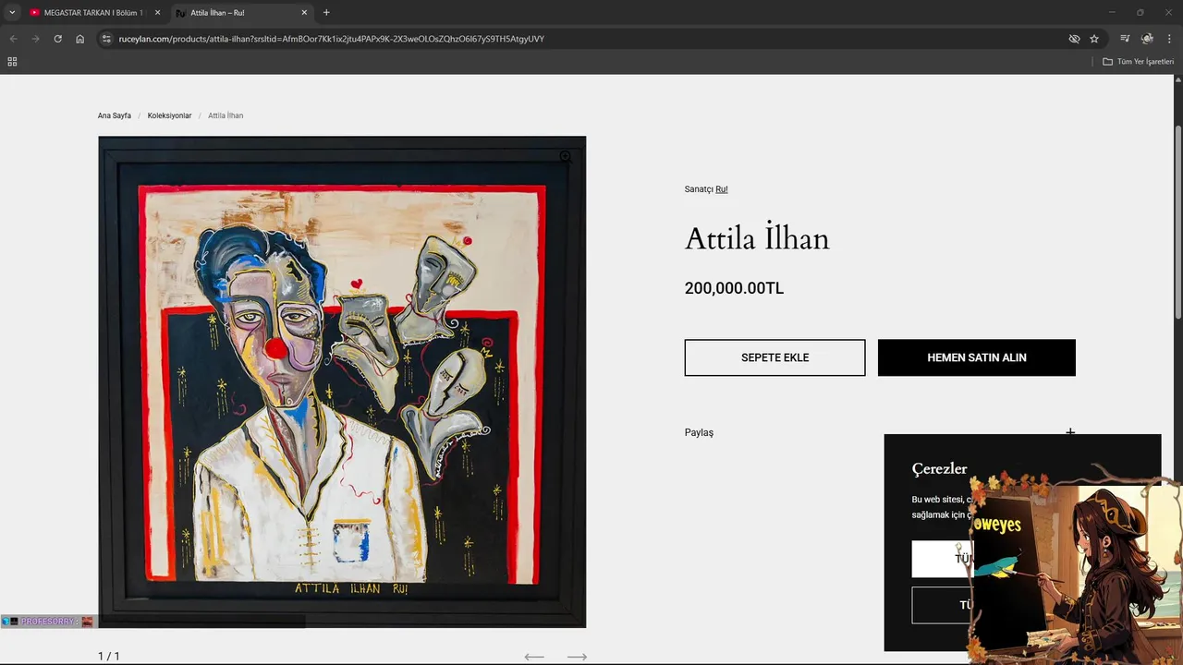This screenshot has width=1183, height=665.
Task: Open a new browser tab
Action: point(326,13)
